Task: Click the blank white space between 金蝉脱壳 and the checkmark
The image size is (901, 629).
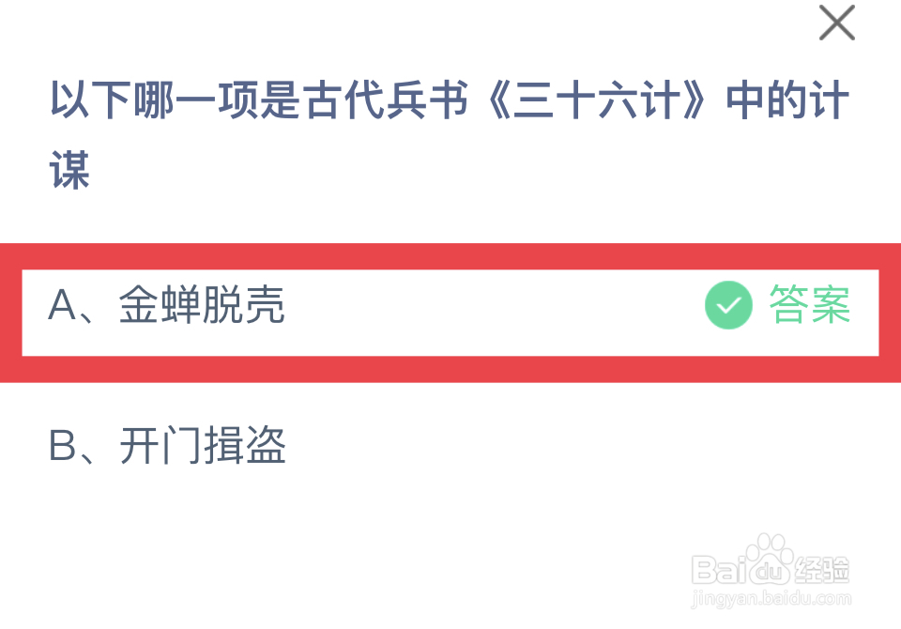Action: 488,306
